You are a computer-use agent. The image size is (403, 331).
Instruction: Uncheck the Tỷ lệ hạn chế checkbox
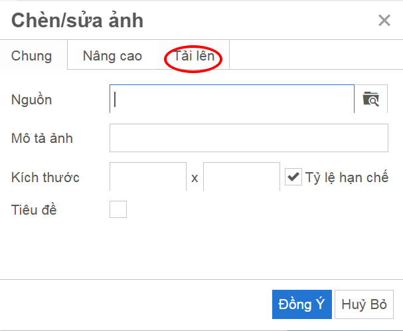click(x=293, y=177)
